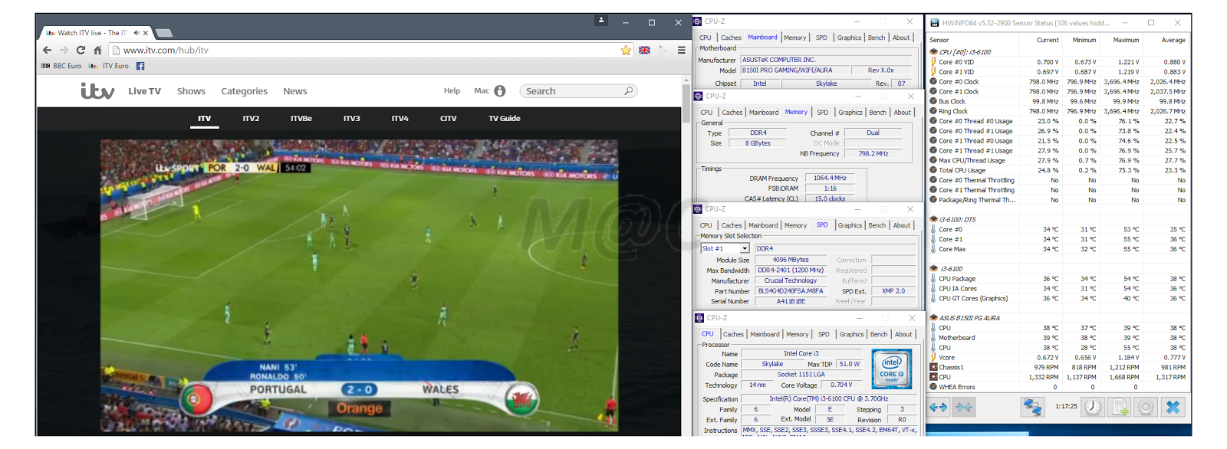
Task: Select the CPU [#0]: i3-6100 sensor group
Action: coord(965,52)
